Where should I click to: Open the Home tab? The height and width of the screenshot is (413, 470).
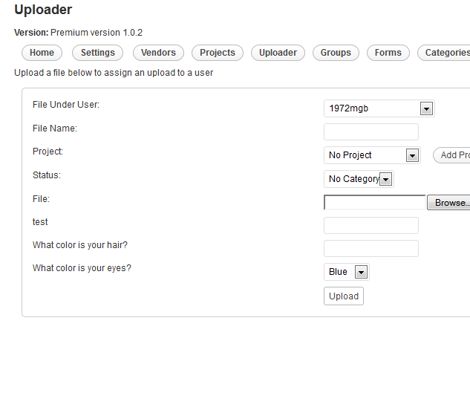42,53
